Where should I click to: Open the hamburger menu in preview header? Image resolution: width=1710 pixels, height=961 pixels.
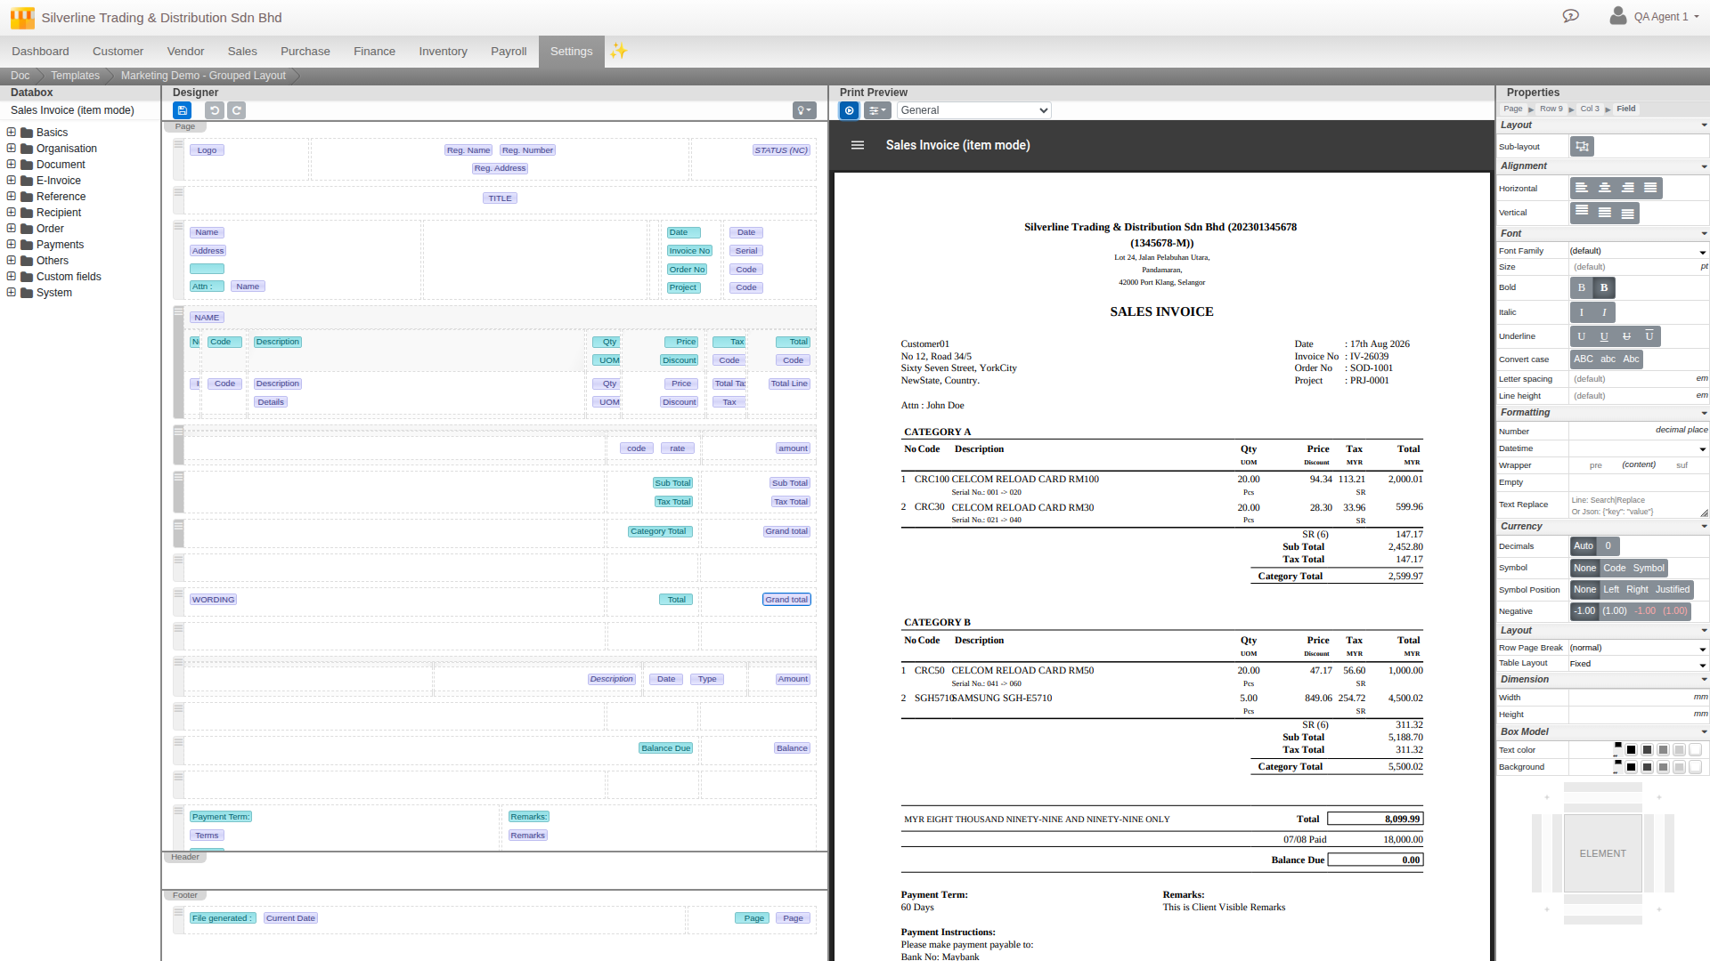pos(858,145)
